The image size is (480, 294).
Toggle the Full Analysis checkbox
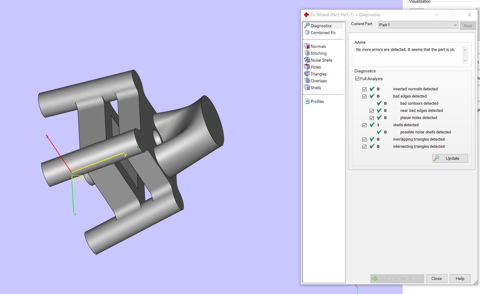tap(357, 79)
